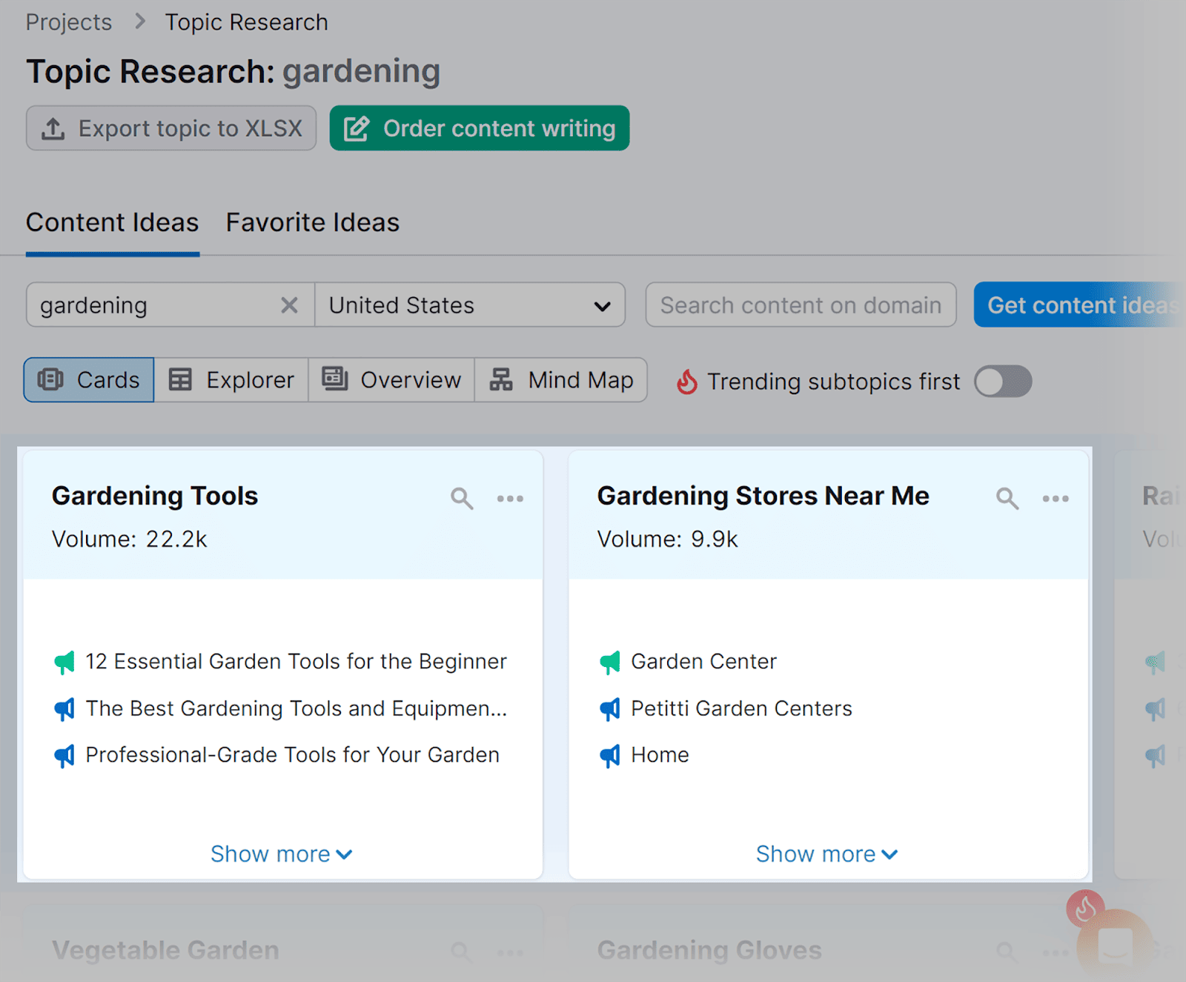The width and height of the screenshot is (1186, 982).
Task: Expand Show more on Gardening Tools card
Action: coord(281,854)
